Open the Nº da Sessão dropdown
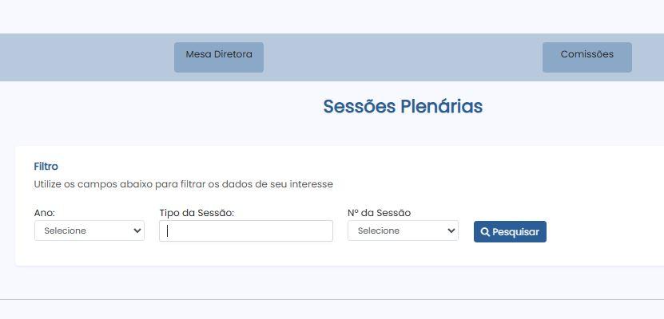This screenshot has height=319, width=664. [403, 230]
